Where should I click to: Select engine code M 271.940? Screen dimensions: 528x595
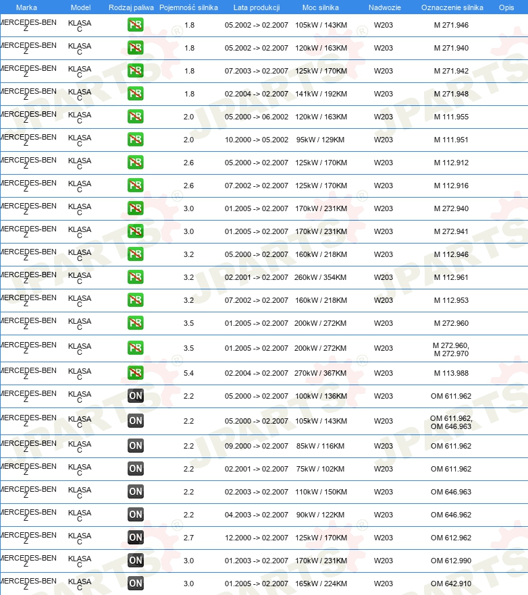point(451,48)
